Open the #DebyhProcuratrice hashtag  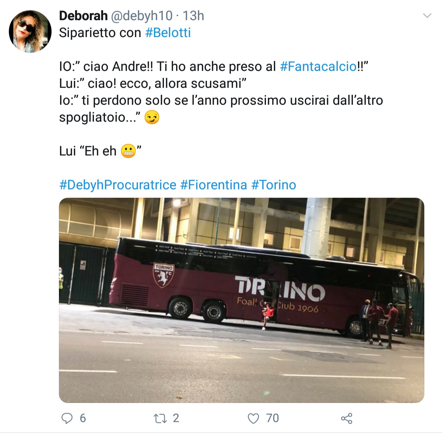tap(116, 185)
